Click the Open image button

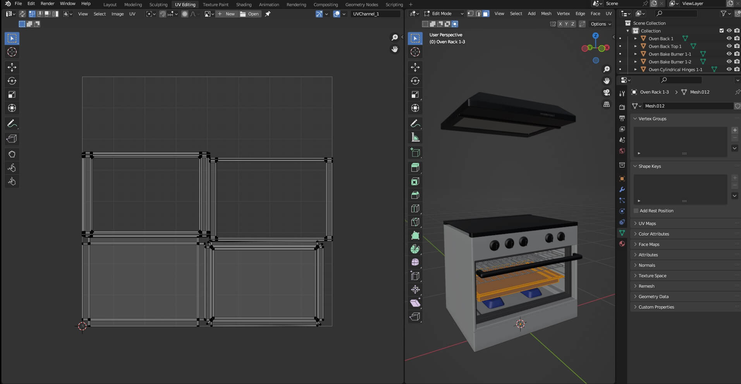click(x=249, y=14)
